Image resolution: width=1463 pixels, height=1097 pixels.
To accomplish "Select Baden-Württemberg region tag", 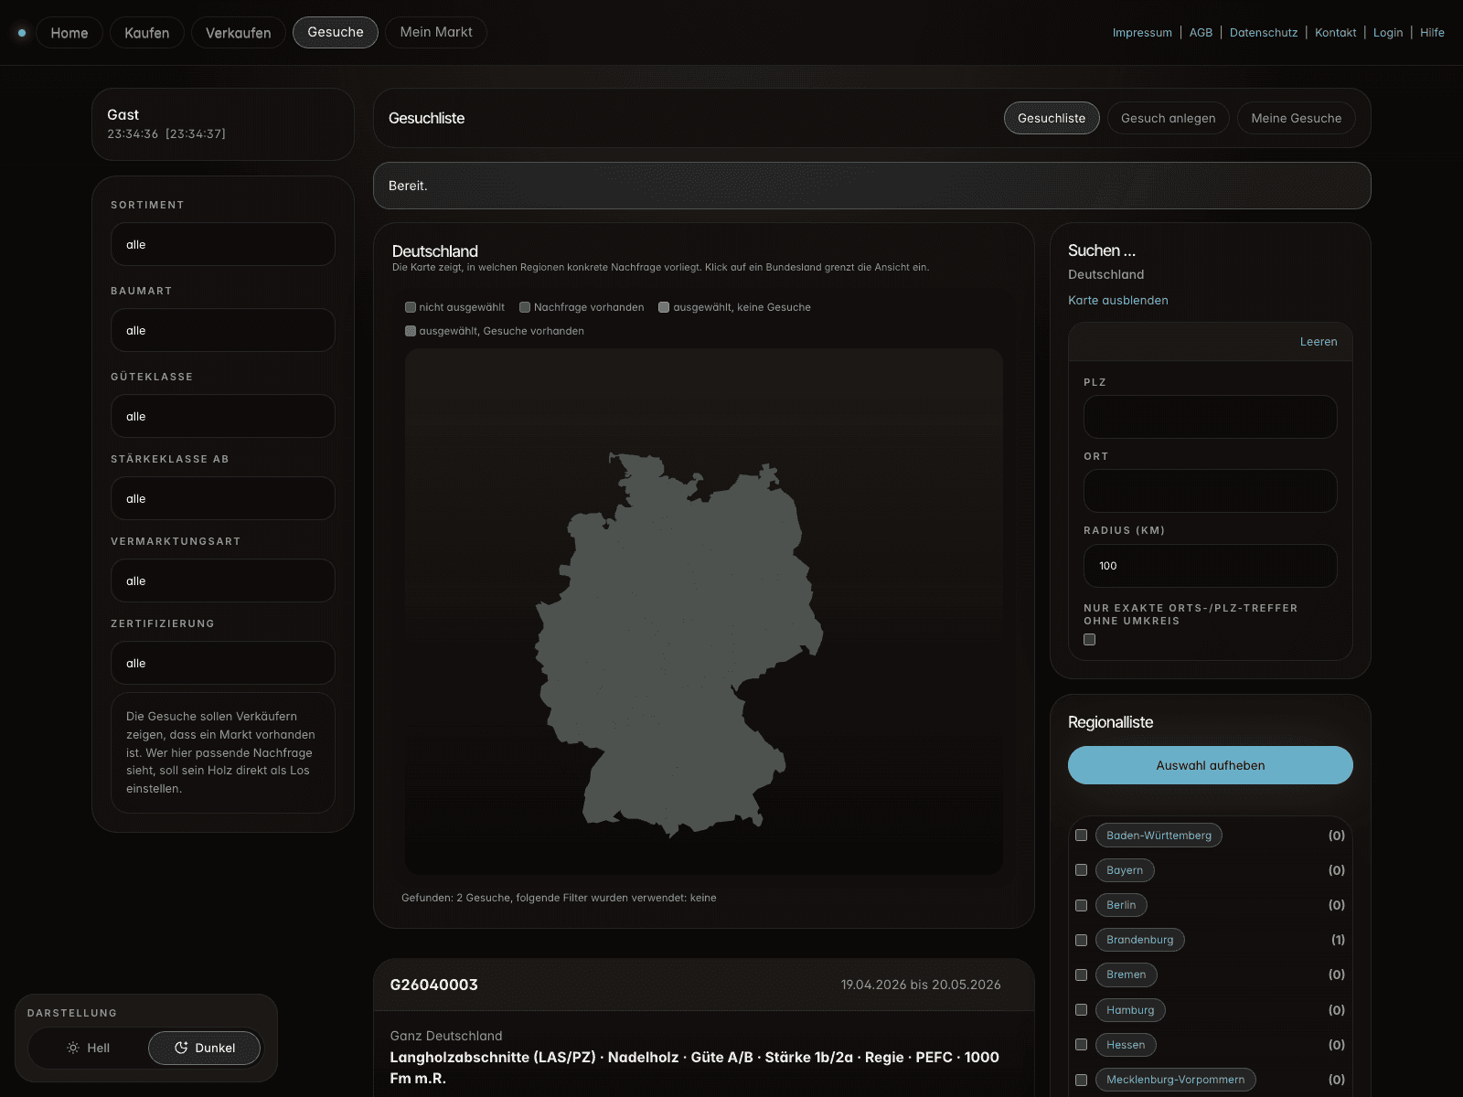I will (1159, 836).
